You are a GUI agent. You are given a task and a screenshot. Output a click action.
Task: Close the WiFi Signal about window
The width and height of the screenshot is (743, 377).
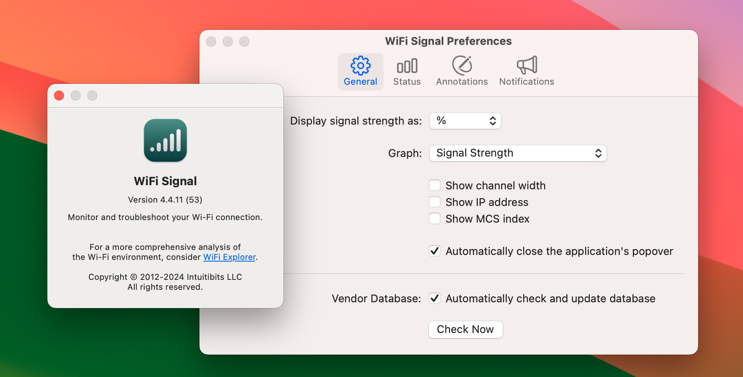59,95
